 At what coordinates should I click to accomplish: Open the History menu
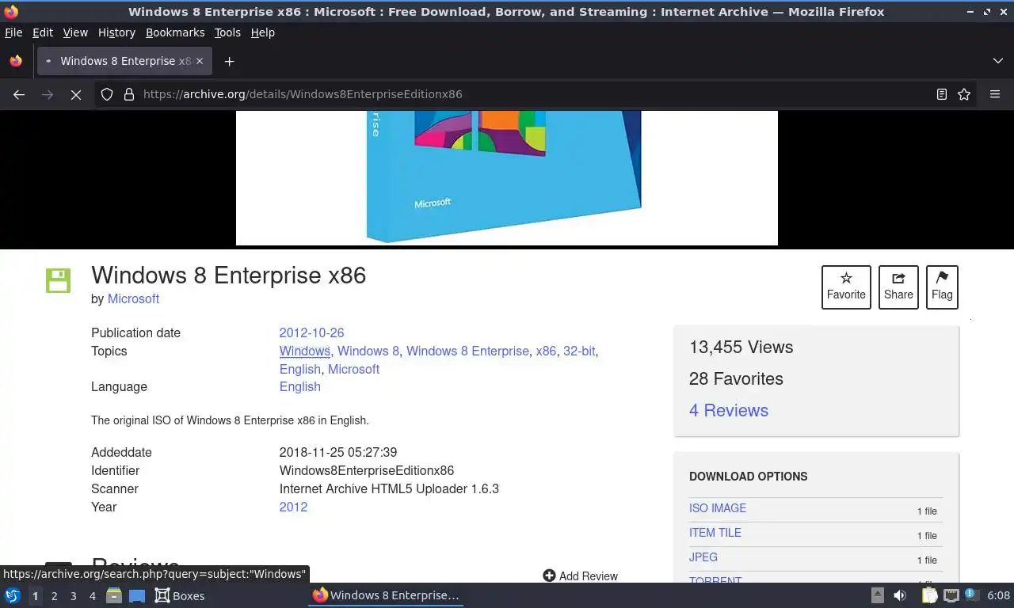click(116, 32)
